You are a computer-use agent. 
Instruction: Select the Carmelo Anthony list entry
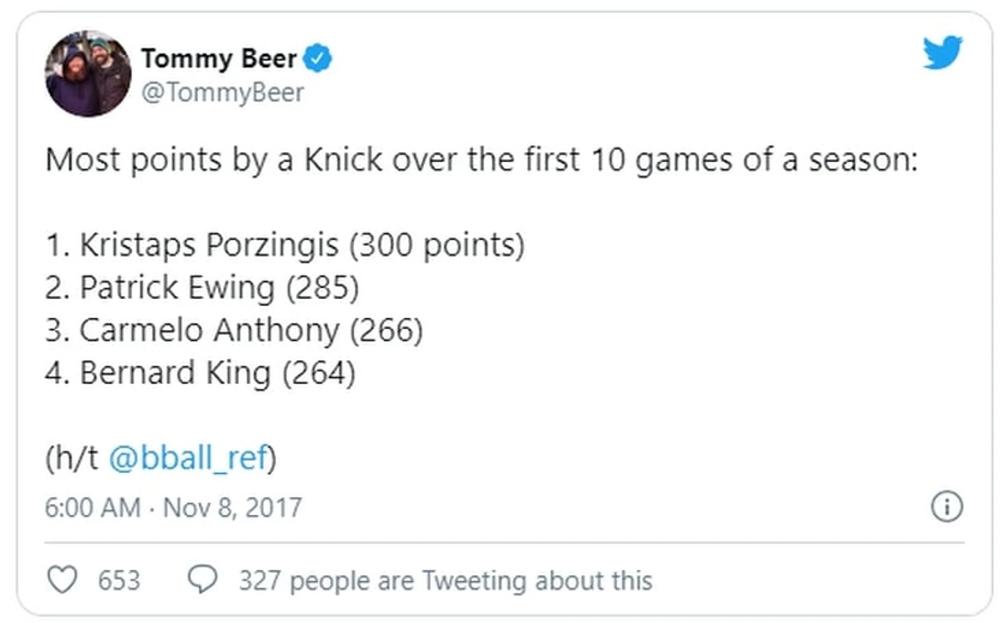point(234,330)
